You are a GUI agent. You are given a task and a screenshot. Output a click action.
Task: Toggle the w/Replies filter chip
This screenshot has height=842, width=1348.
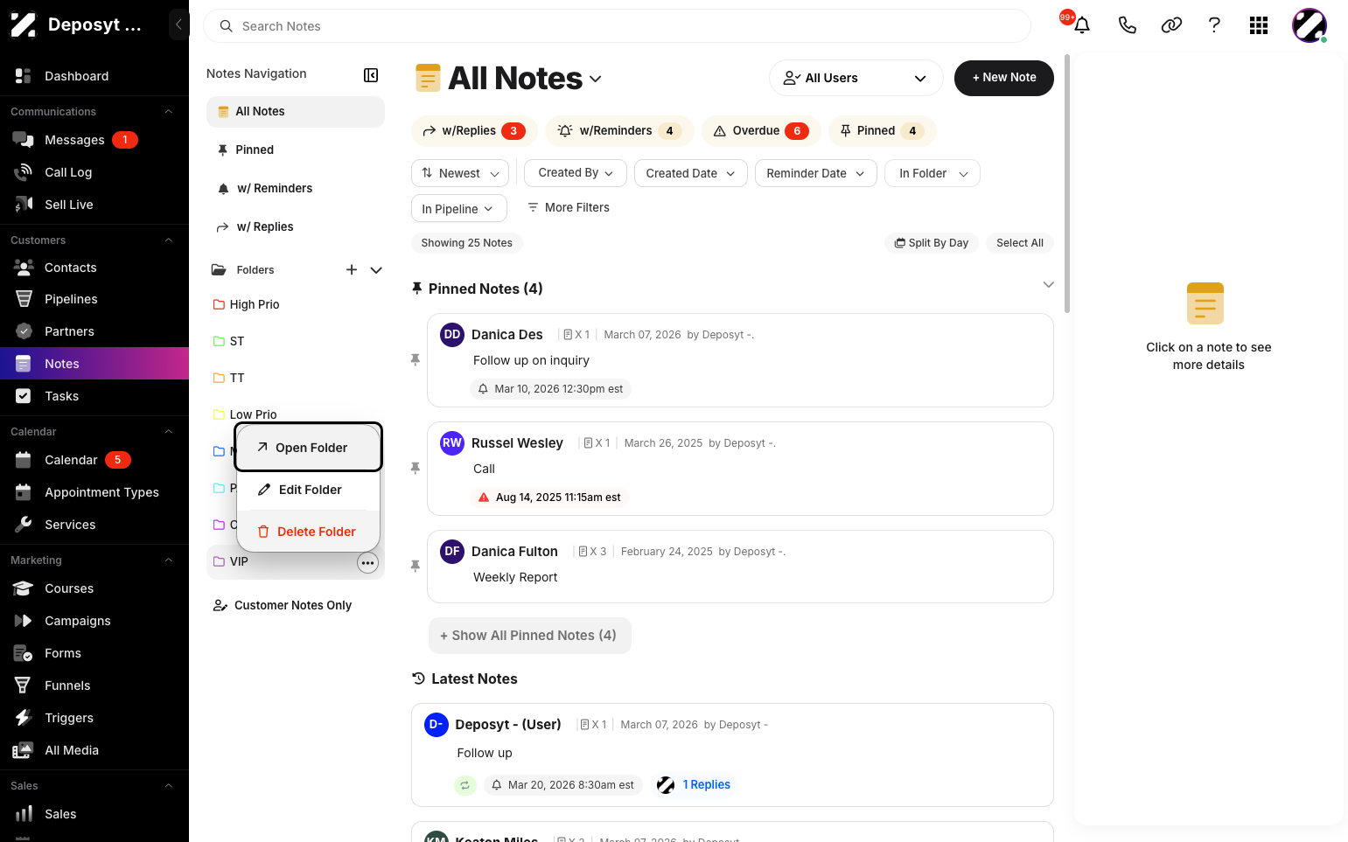(x=473, y=131)
